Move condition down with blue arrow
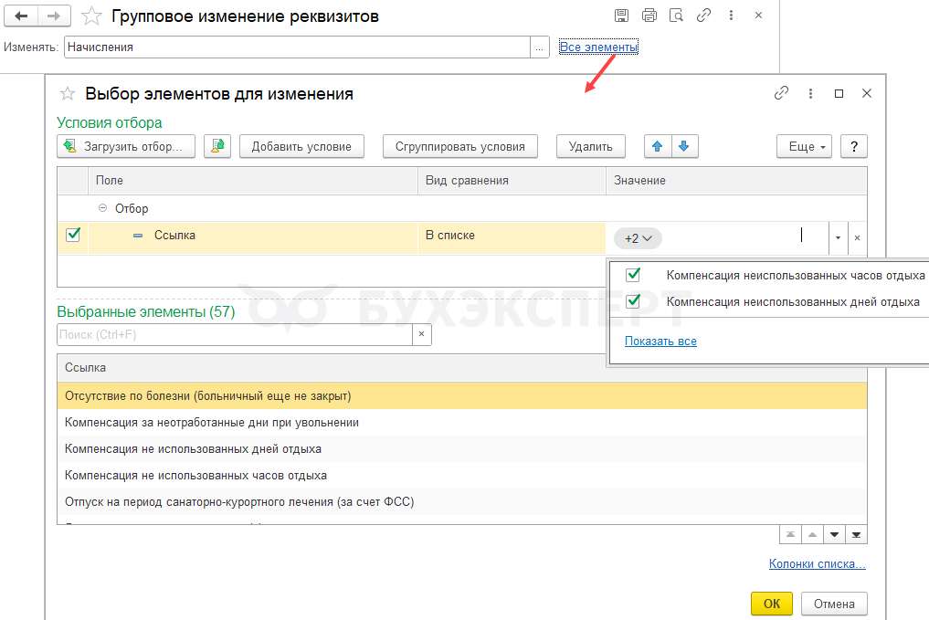929x620 pixels. [684, 146]
